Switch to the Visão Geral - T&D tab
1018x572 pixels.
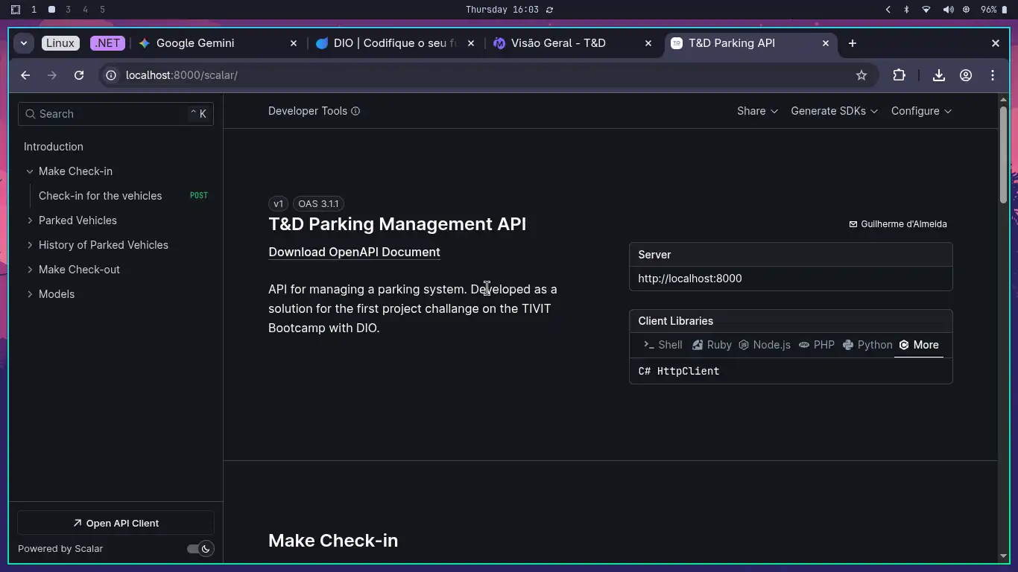pos(557,43)
